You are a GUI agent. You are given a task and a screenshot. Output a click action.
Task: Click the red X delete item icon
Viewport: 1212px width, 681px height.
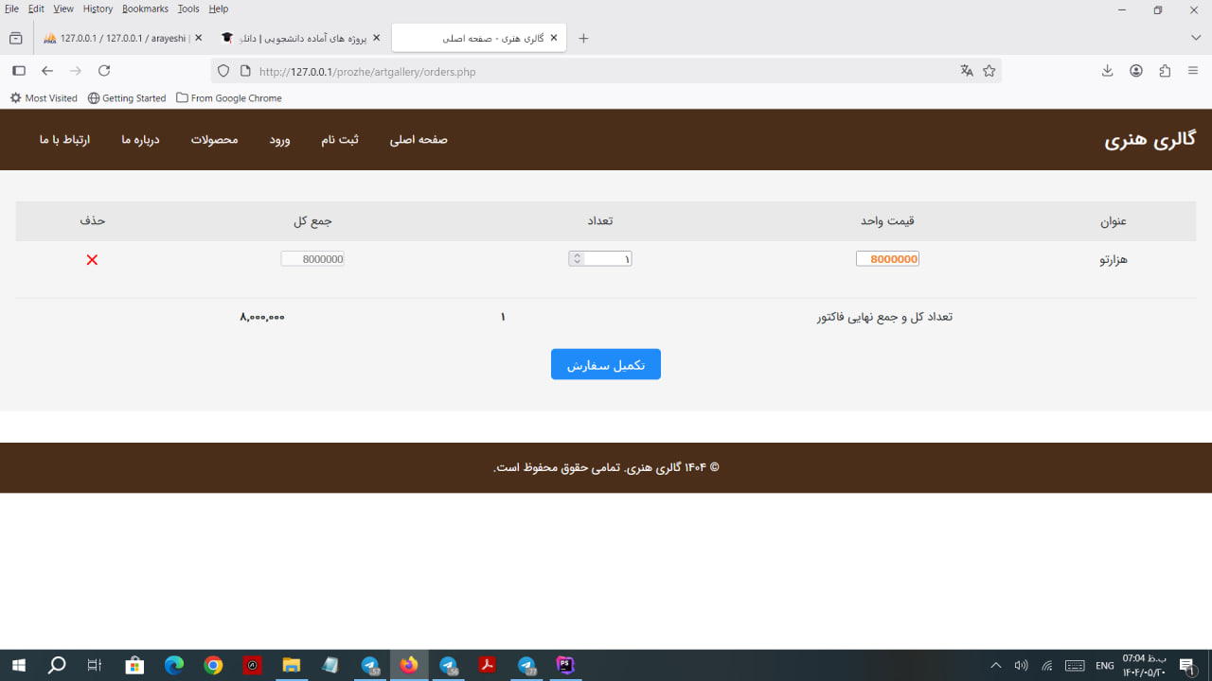[92, 260]
